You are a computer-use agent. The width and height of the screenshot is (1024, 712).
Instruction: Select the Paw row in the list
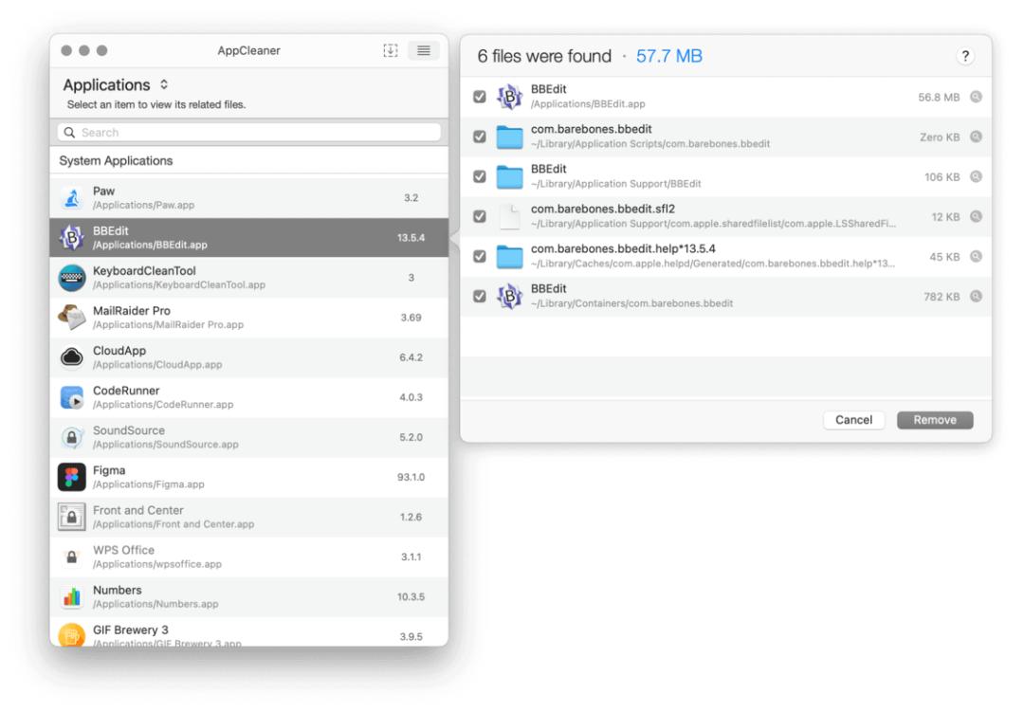point(248,198)
